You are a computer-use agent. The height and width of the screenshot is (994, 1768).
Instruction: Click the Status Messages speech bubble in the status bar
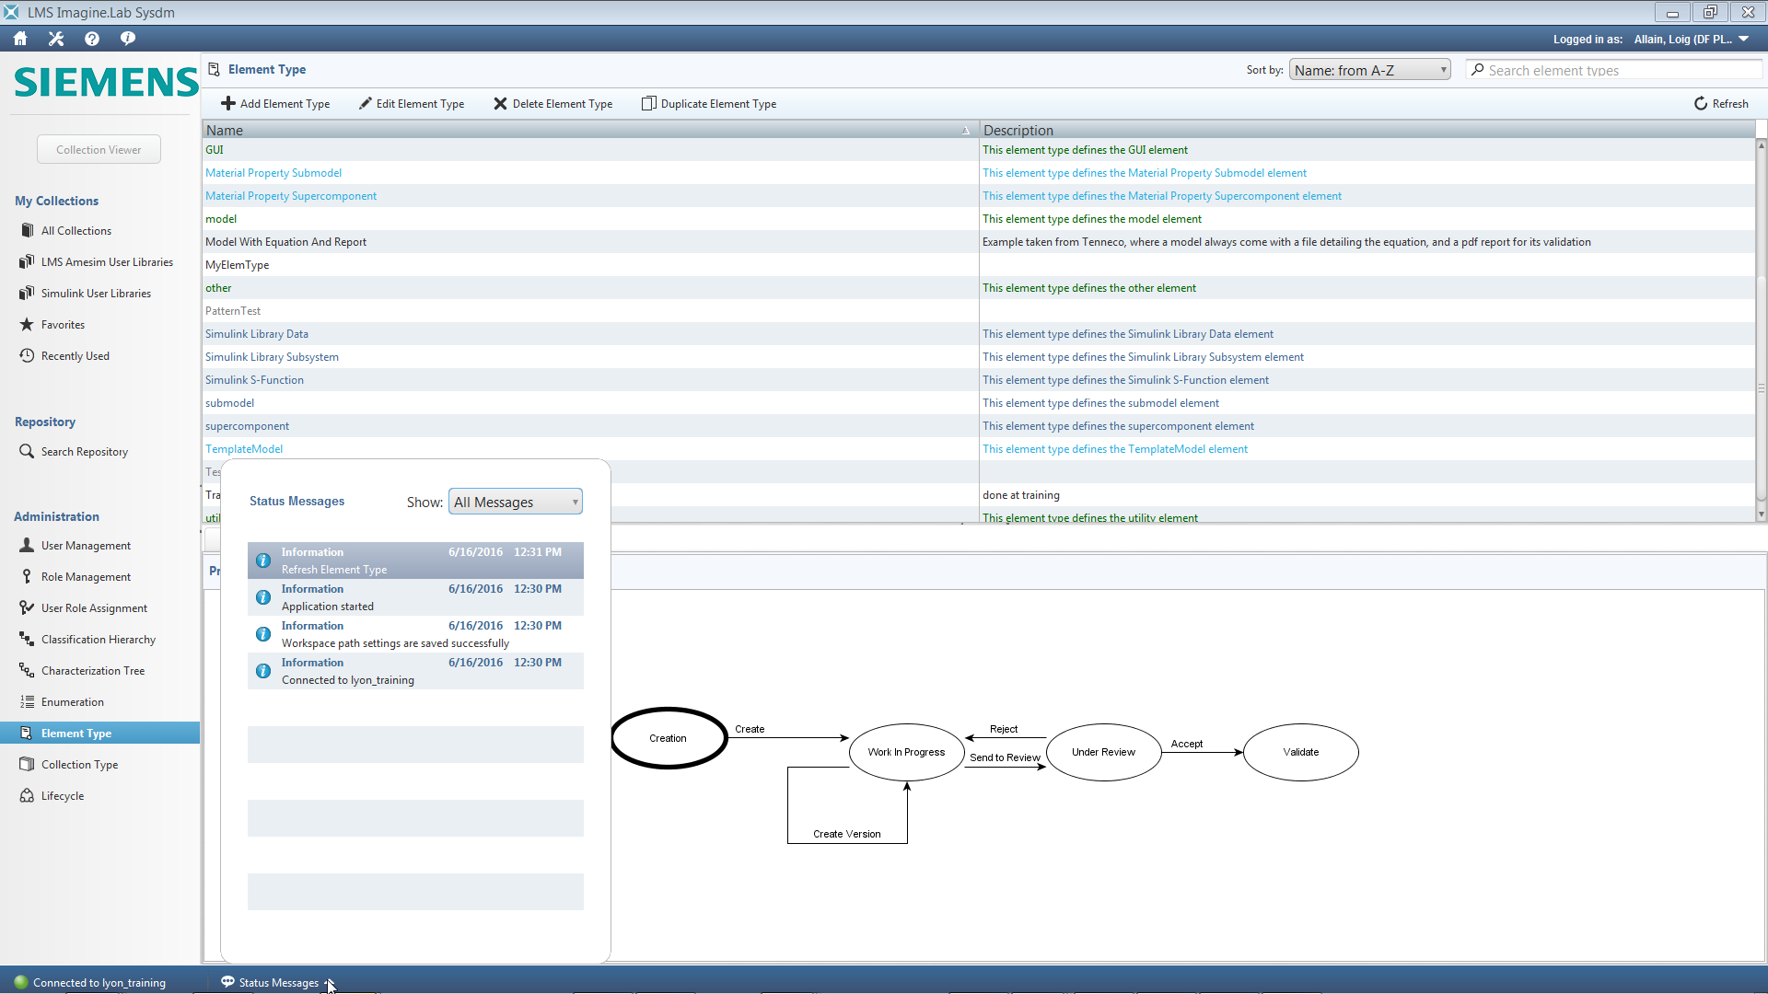point(227,982)
